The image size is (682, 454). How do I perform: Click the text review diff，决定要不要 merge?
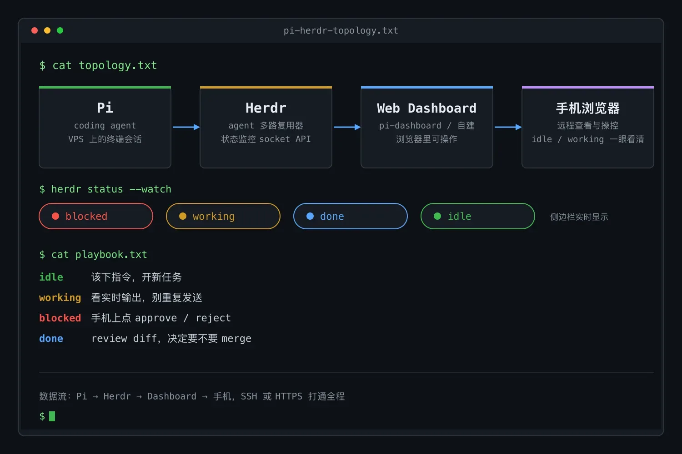pyautogui.click(x=171, y=338)
